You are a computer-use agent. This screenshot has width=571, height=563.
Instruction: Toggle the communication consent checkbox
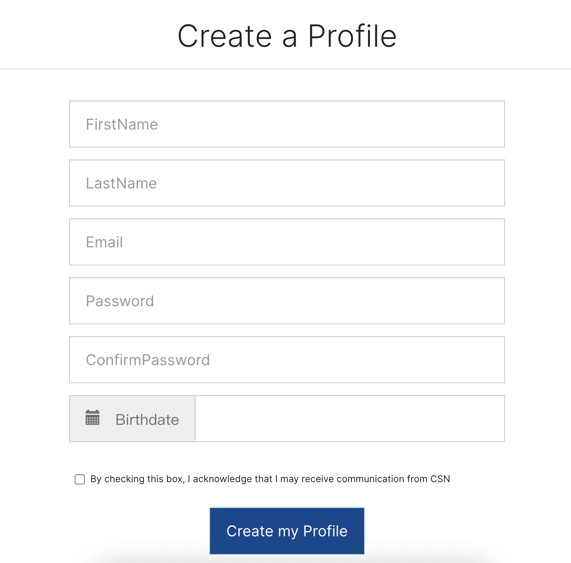pos(80,479)
